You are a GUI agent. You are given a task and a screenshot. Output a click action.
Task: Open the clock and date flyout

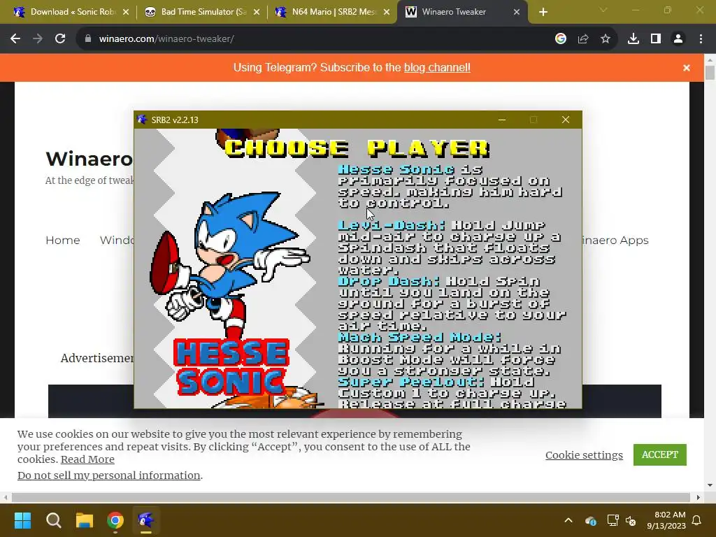tap(666, 520)
